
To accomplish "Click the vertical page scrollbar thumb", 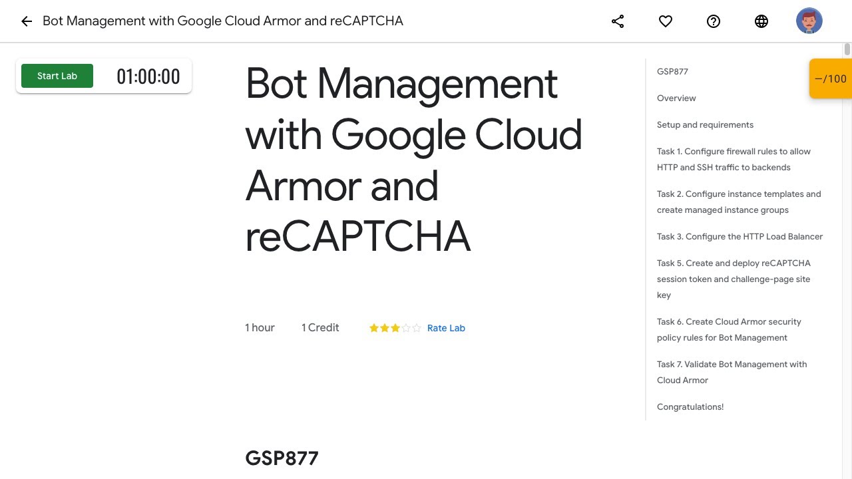I will pyautogui.click(x=847, y=49).
